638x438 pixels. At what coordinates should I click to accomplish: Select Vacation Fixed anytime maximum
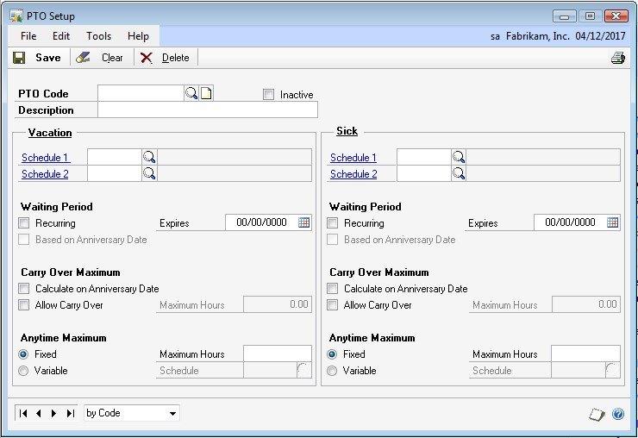click(x=23, y=354)
